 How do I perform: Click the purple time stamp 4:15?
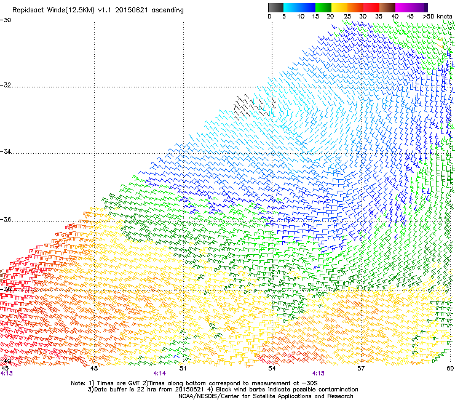pos(318,374)
